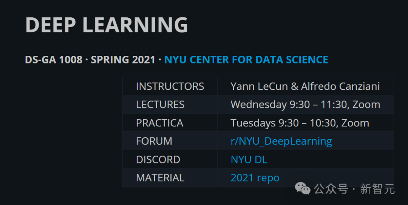408x205 pixels.
Task: Open the NYU Center for Data Science link
Action: (246, 60)
